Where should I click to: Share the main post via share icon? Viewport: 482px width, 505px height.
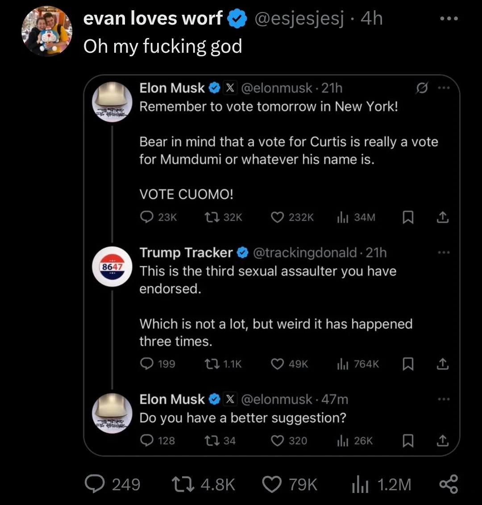[449, 484]
